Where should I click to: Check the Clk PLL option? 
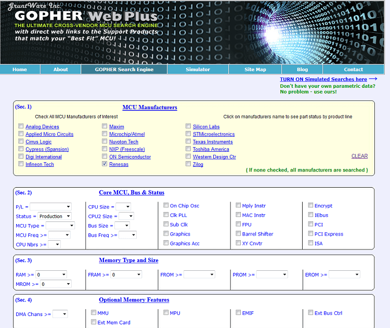(x=166, y=215)
